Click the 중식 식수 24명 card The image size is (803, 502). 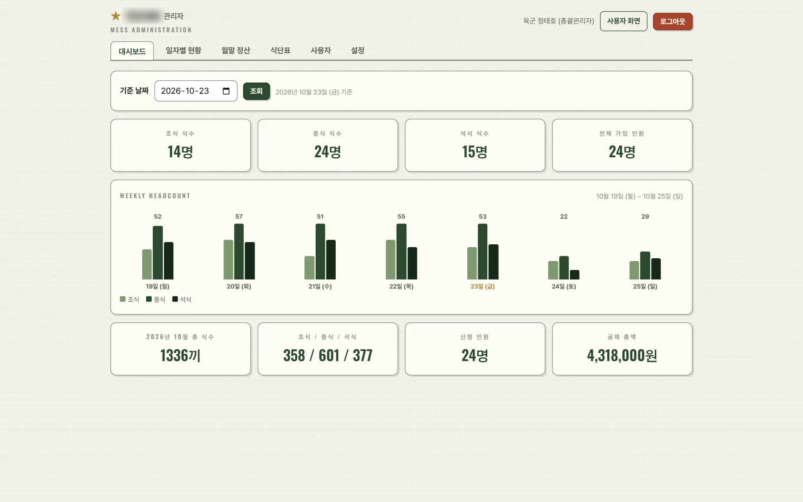click(x=328, y=145)
